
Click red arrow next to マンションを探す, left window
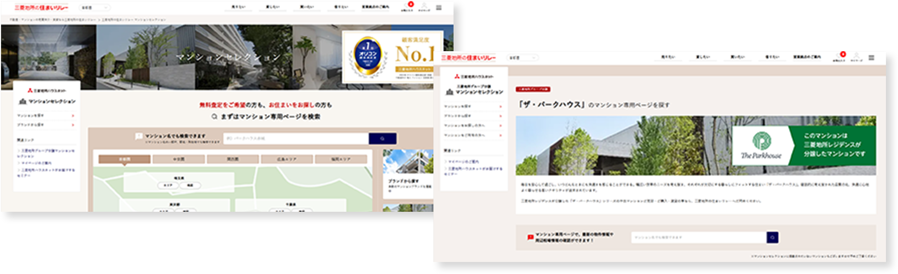pyautogui.click(x=73, y=116)
